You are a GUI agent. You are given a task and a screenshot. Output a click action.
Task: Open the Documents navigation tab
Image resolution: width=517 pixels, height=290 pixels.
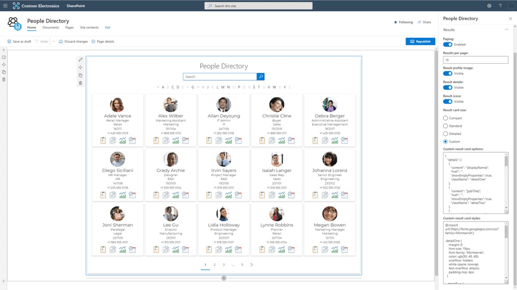(x=51, y=28)
